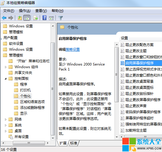Open the 文件(F) menu
Screen dimensions: 162x152
point(8,11)
